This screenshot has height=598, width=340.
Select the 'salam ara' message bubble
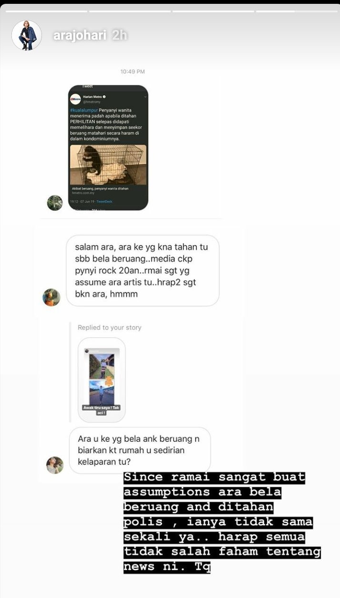point(143,270)
